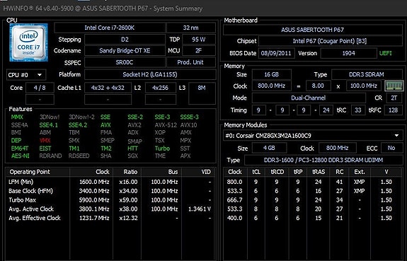Click the x12.32 ratio value

click(128, 218)
